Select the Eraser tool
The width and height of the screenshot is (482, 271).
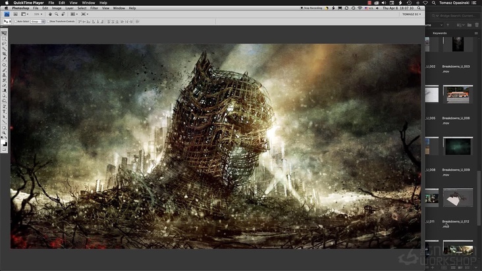[4, 86]
